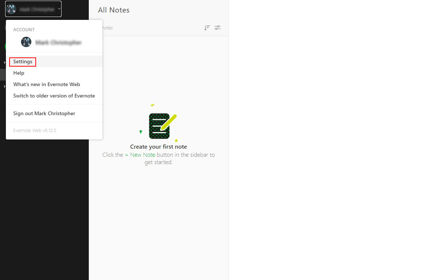
Task: Sign out Mark Christopher
Action: click(x=54, y=113)
